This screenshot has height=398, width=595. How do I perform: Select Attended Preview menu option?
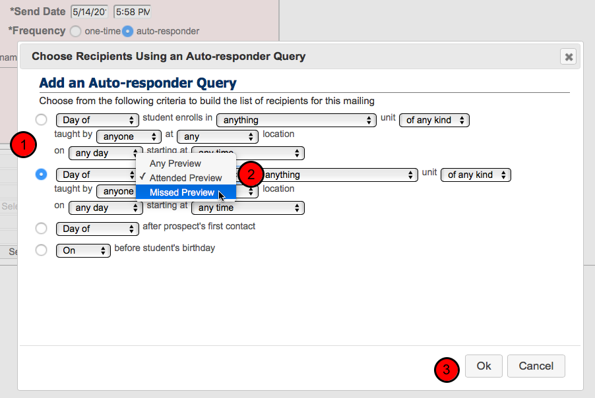(x=185, y=178)
